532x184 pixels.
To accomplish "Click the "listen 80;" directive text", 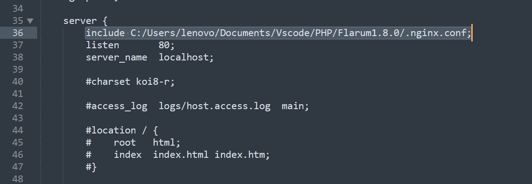I will click(130, 45).
